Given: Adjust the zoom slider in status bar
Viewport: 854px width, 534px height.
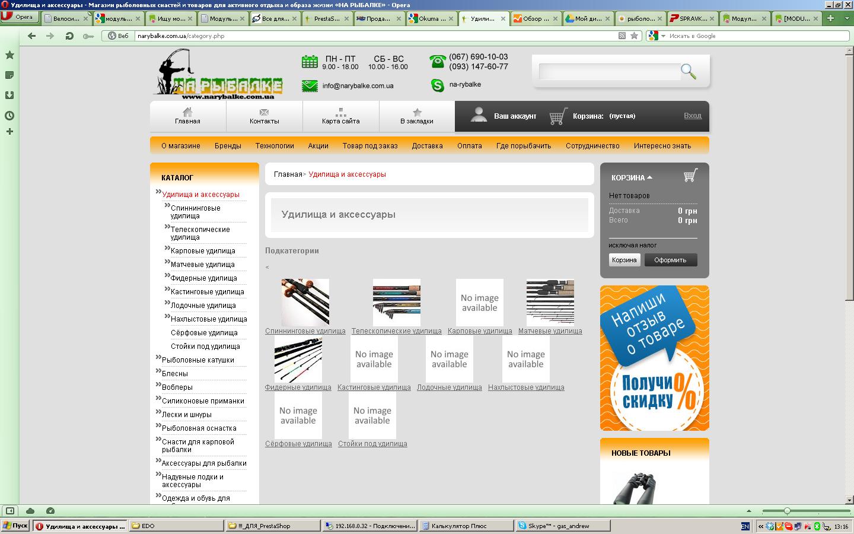Looking at the screenshot, I should click(x=787, y=511).
